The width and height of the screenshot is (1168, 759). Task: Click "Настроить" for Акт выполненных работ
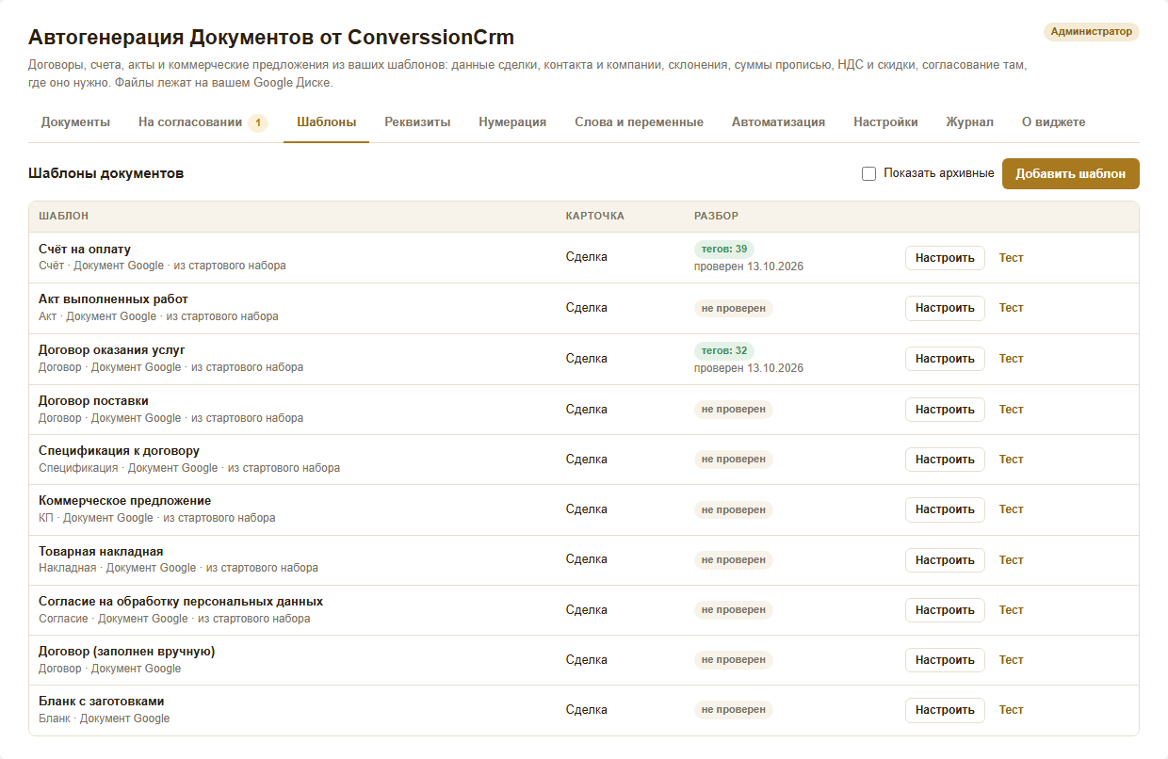point(945,308)
